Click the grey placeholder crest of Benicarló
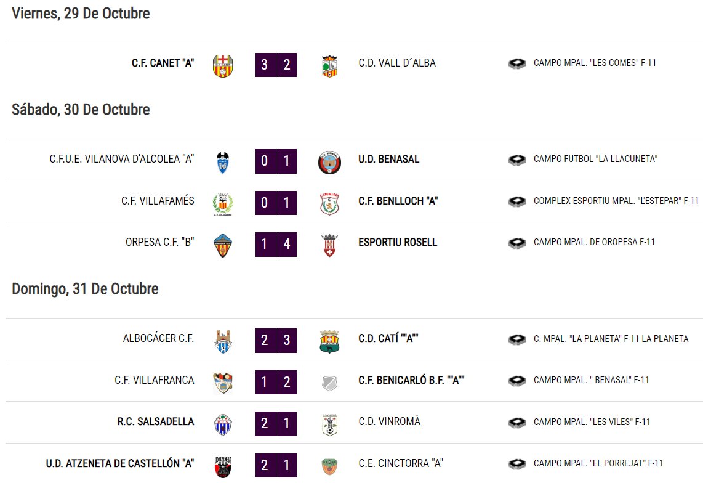This screenshot has height=483, width=703. (329, 383)
